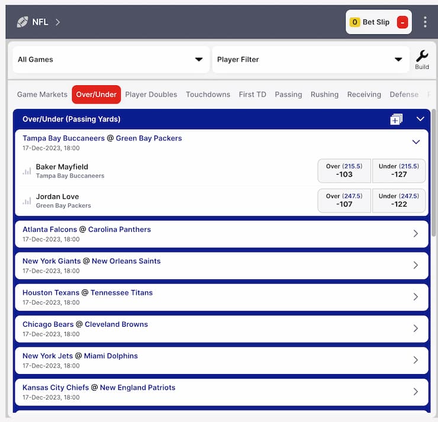The width and height of the screenshot is (438, 422).
Task: Click the red minus Bet Slip icon
Action: click(402, 22)
